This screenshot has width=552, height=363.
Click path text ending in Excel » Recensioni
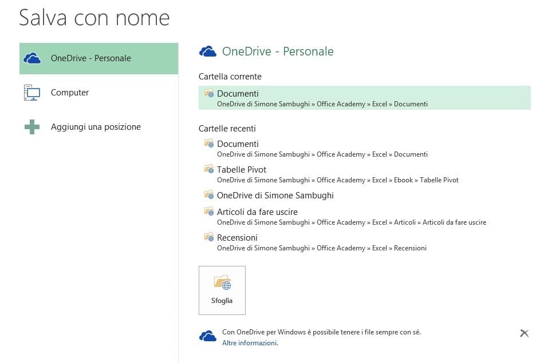(x=322, y=248)
